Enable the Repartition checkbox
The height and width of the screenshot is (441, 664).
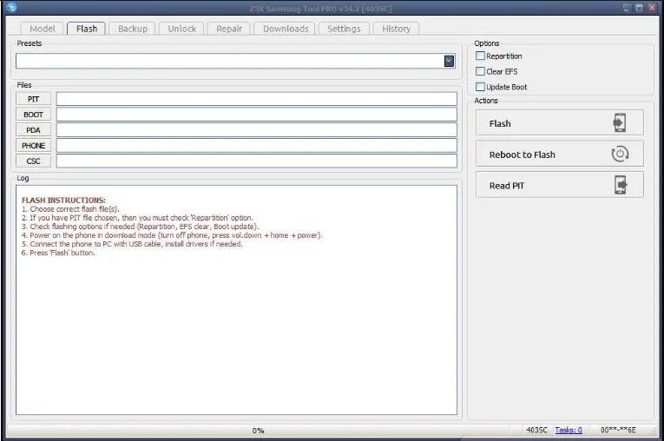[x=480, y=56]
